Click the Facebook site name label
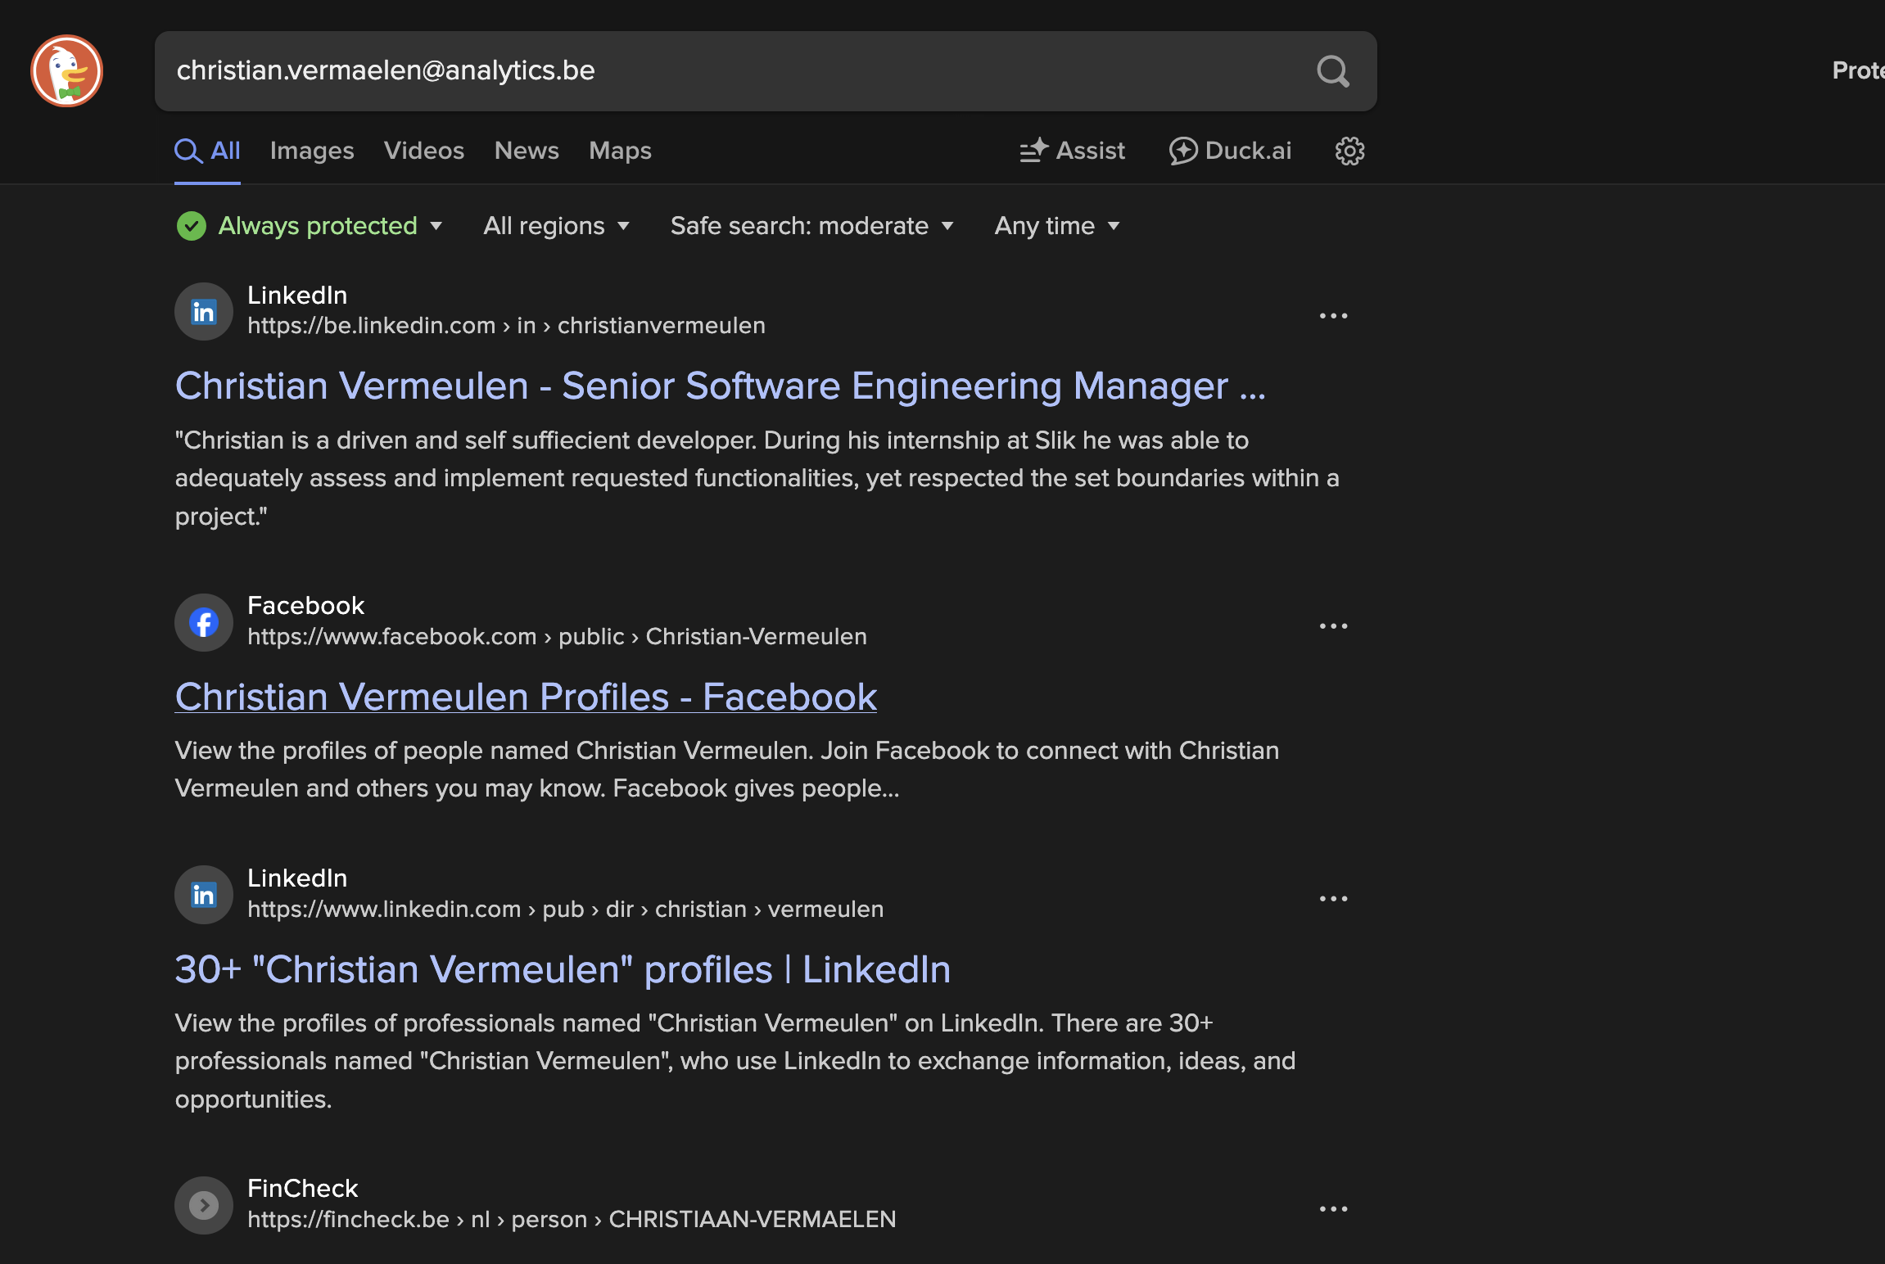This screenshot has width=1885, height=1264. click(305, 606)
